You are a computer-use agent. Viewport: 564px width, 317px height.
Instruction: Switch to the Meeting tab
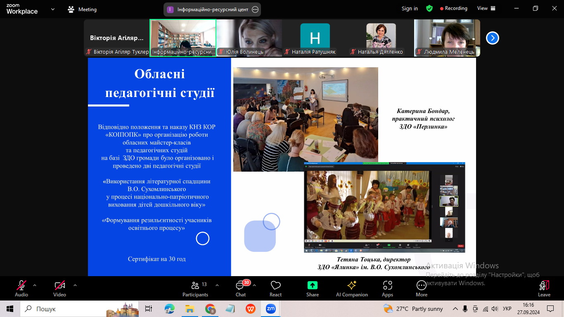pos(82,9)
